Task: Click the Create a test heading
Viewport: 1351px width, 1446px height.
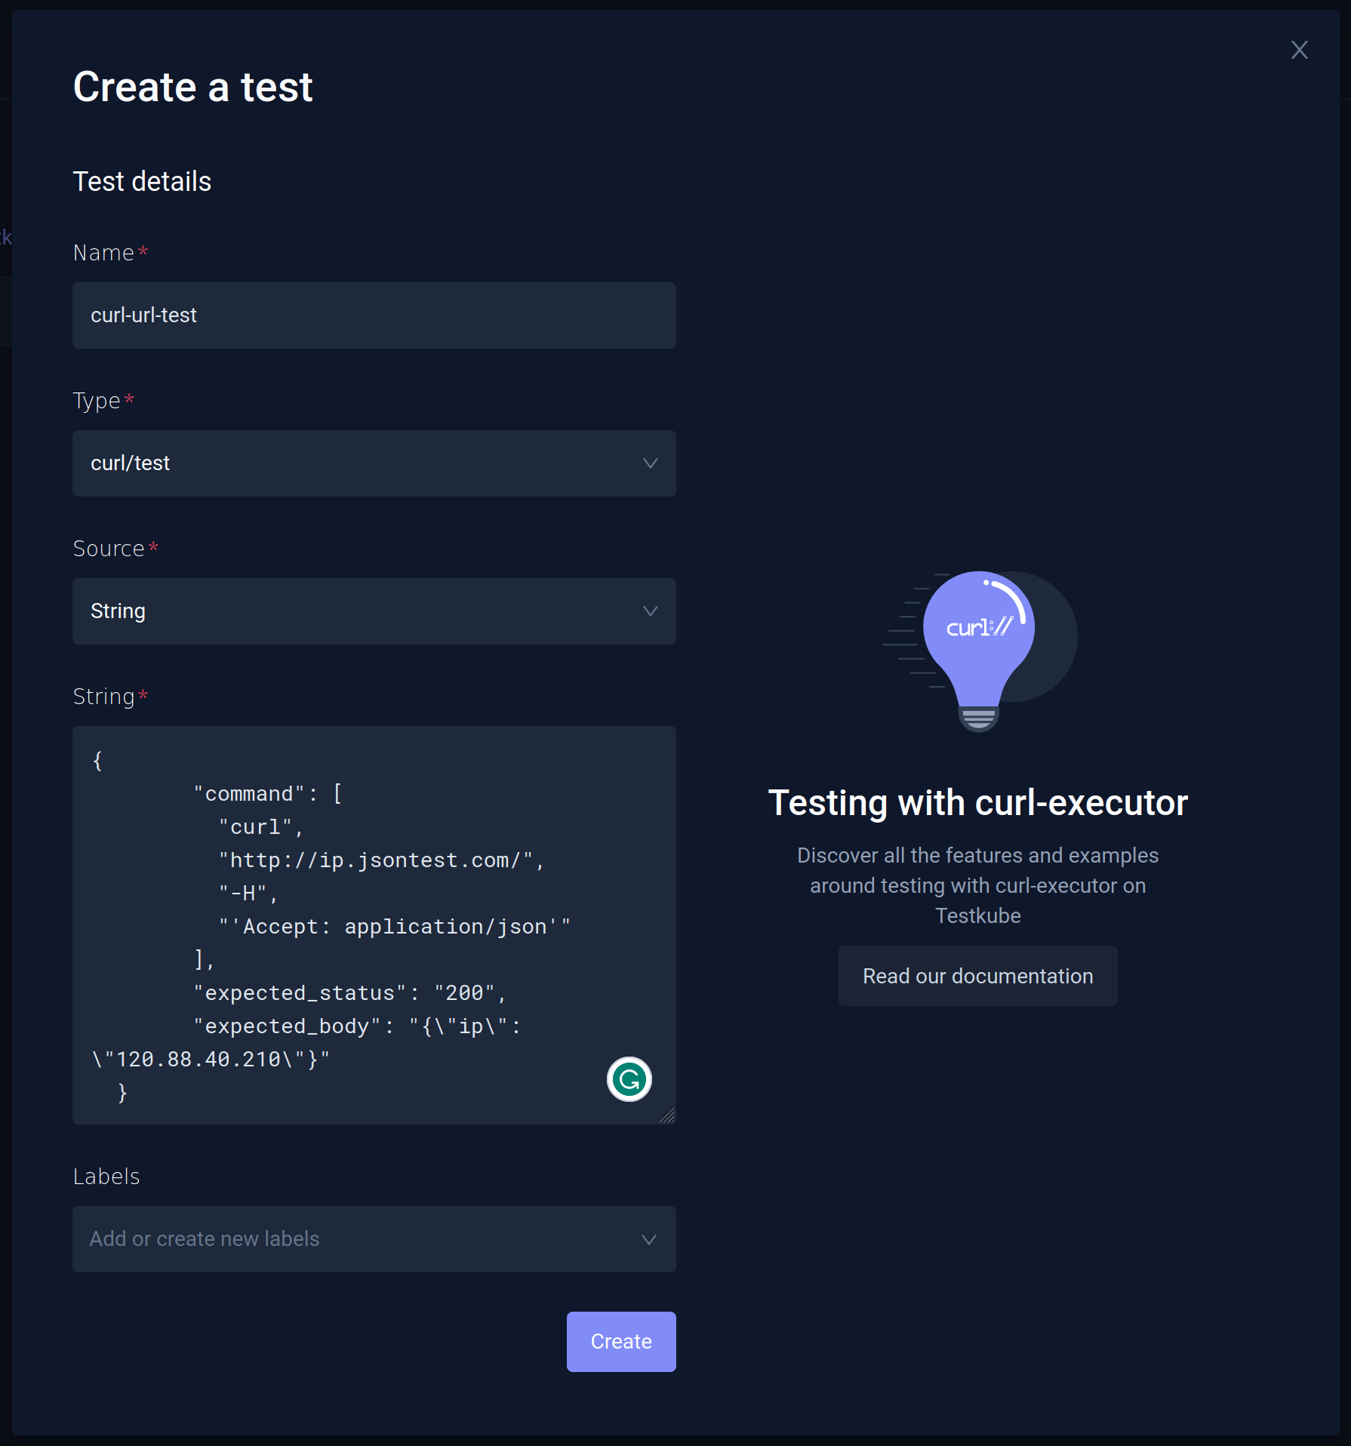Action: point(192,87)
